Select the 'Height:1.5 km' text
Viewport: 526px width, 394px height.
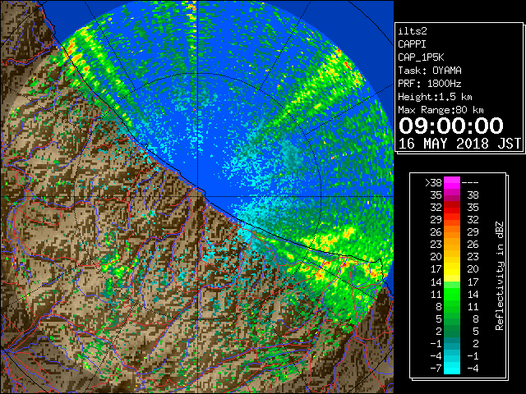(x=435, y=97)
